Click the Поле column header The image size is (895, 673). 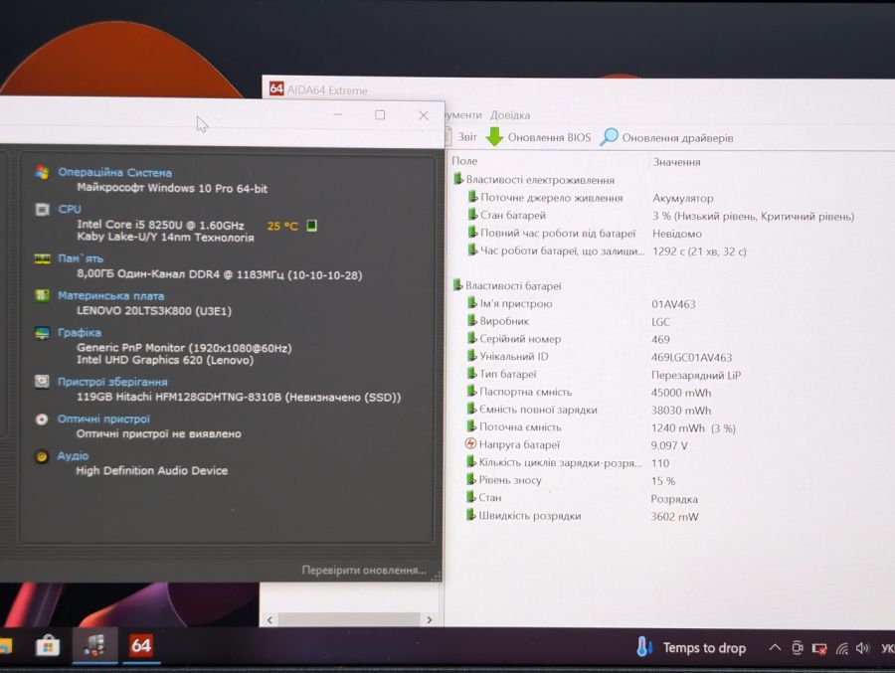464,161
